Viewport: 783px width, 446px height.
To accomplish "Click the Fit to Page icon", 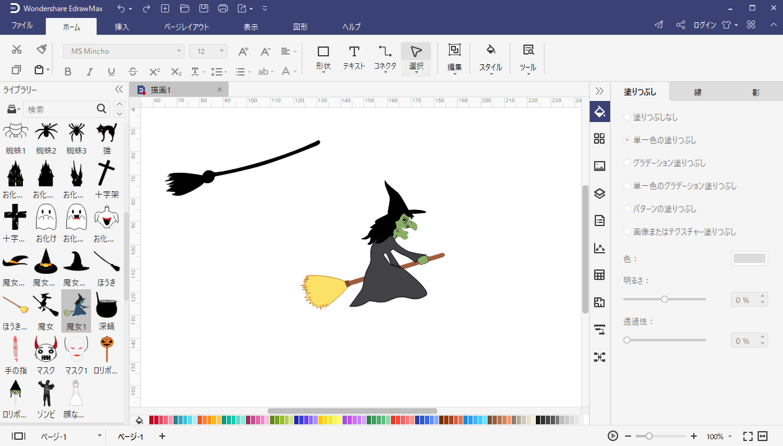I will (x=747, y=436).
